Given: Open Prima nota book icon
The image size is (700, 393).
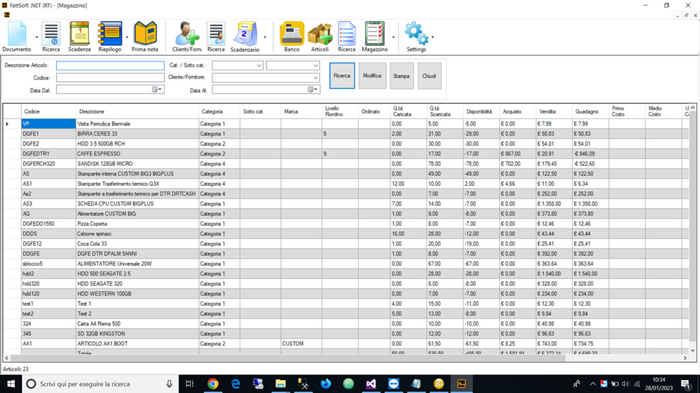Looking at the screenshot, I should coord(145,37).
